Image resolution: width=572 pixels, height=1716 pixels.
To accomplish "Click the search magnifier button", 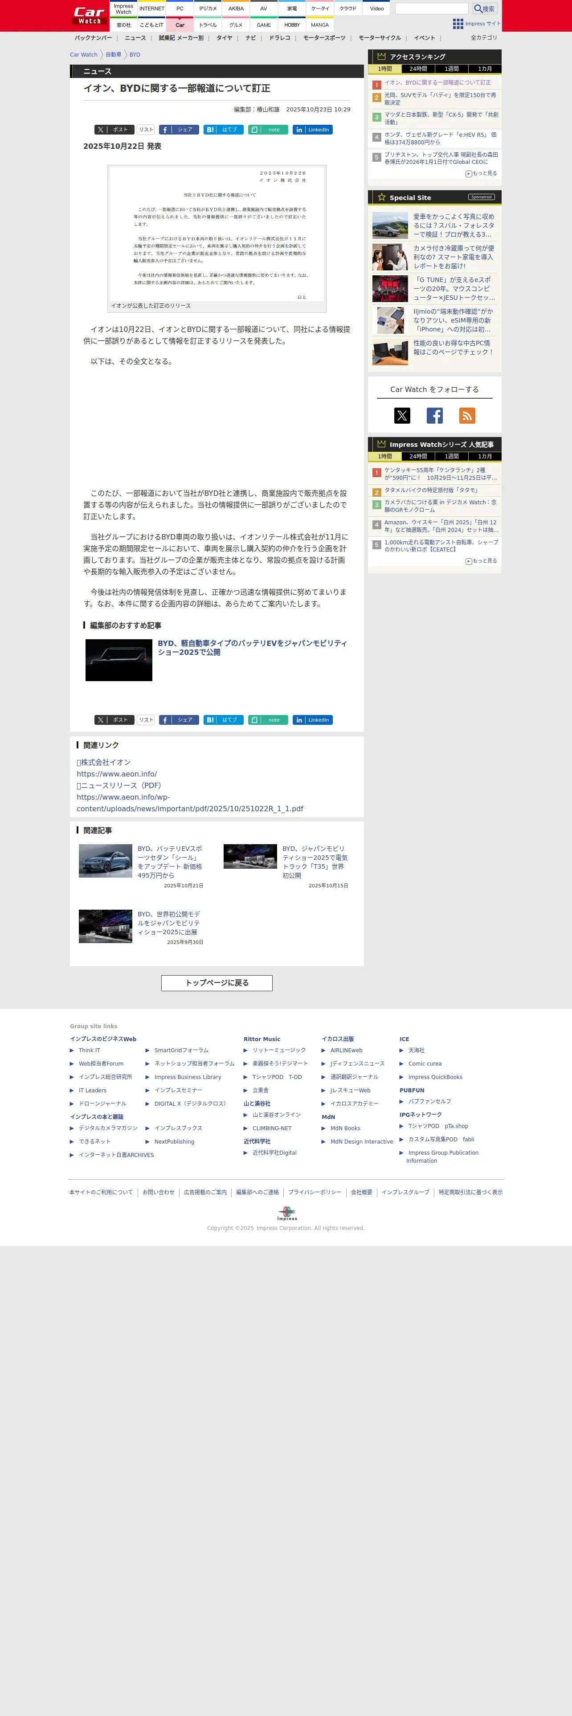I will coord(484,8).
